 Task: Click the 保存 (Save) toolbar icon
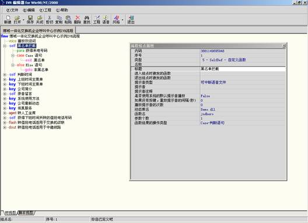point(30,20)
